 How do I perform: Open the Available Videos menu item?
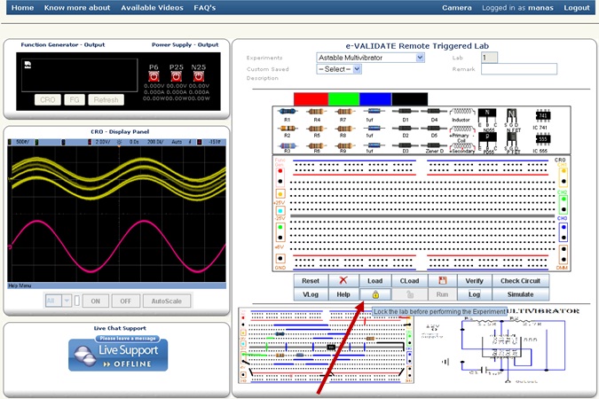151,7
